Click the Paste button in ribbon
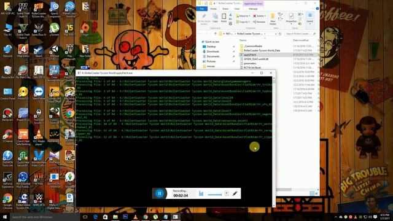The height and width of the screenshot is (221, 393). (x=224, y=18)
